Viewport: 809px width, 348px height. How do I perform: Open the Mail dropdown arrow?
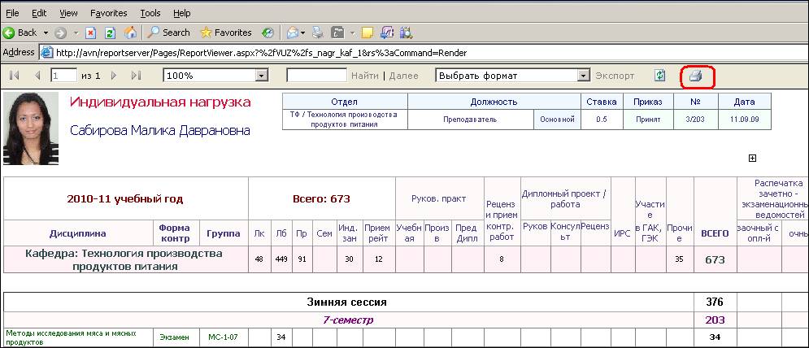tap(302, 33)
